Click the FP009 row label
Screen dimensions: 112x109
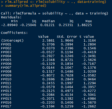coord(6,75)
